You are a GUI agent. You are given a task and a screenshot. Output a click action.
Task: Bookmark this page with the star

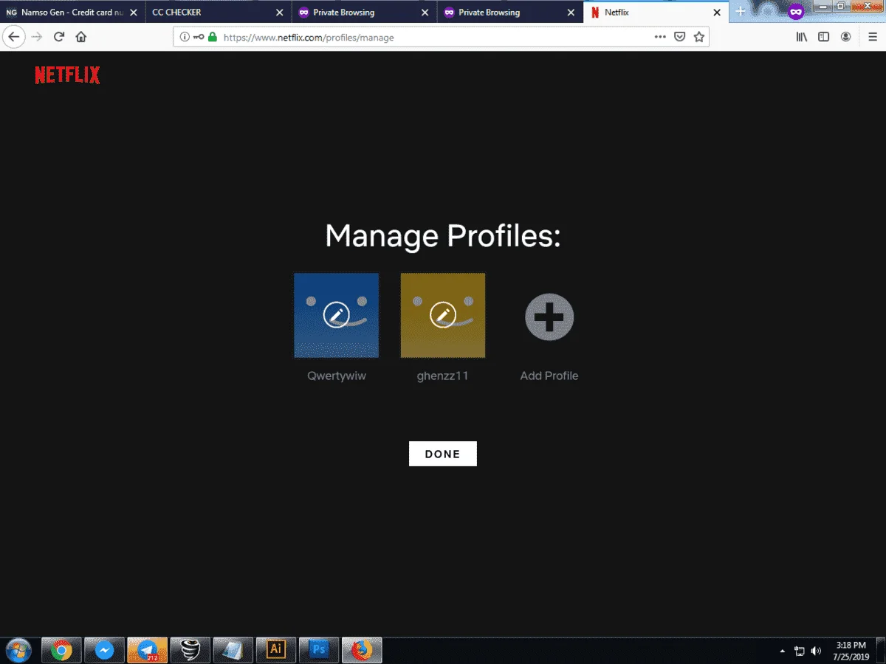tap(698, 37)
